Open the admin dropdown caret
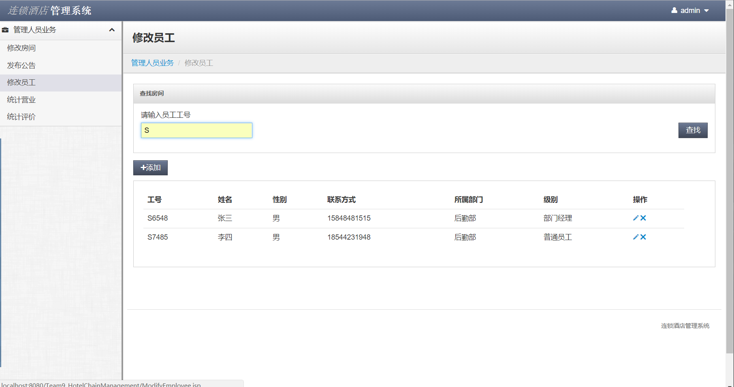 (706, 11)
